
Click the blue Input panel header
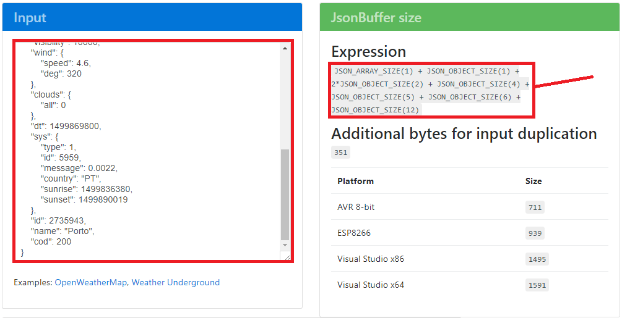pyautogui.click(x=152, y=17)
